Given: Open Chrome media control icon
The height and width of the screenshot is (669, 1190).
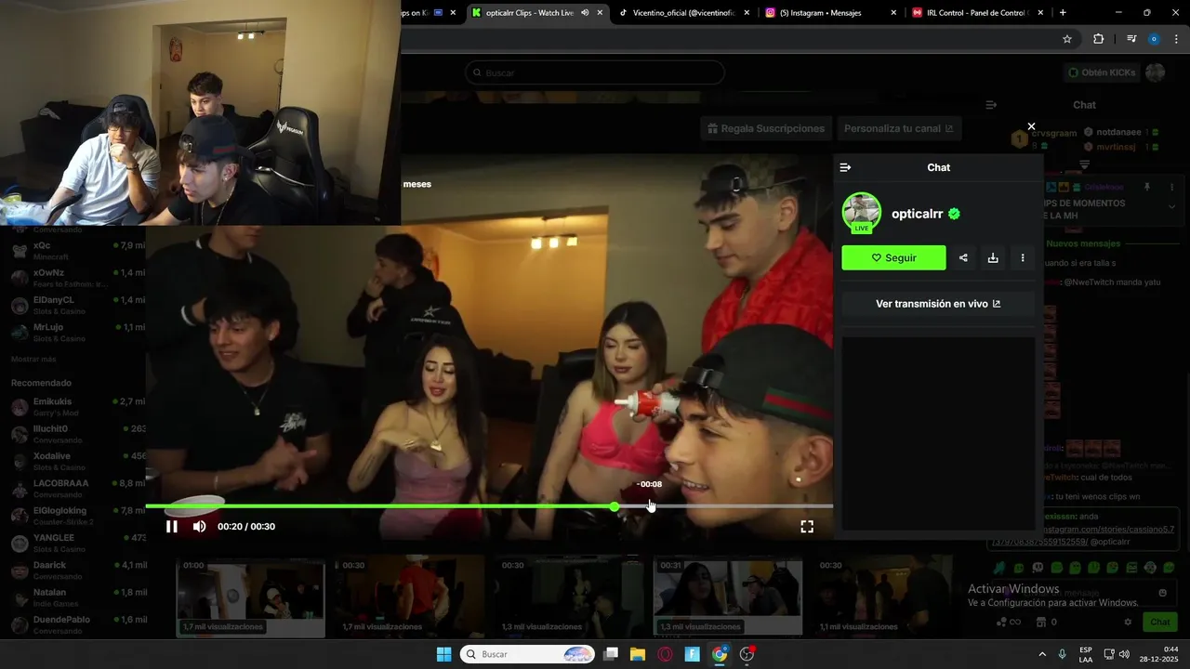Looking at the screenshot, I should point(1130,39).
